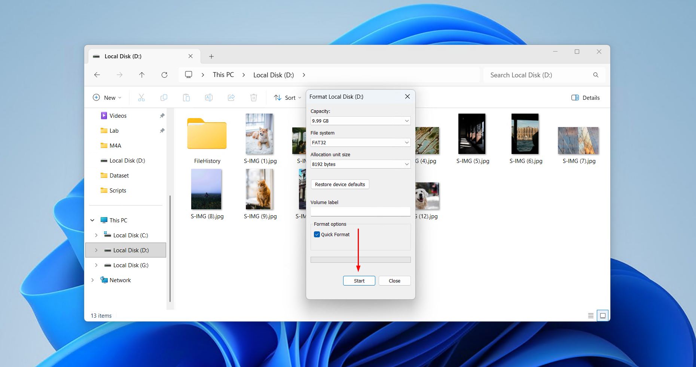
Task: Click the search magnifier icon
Action: coord(596,75)
